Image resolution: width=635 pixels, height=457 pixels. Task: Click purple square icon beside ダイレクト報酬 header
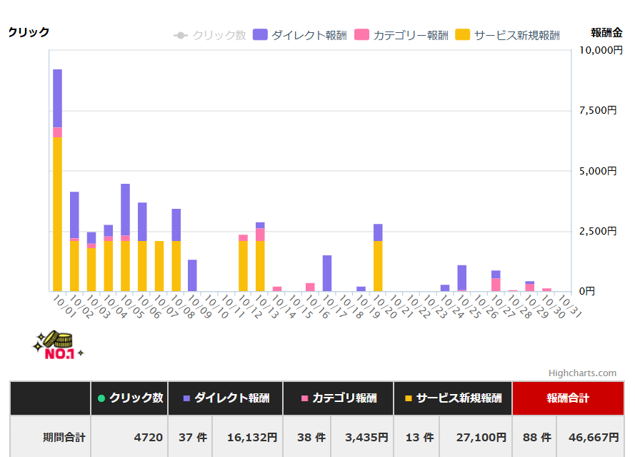(x=186, y=398)
